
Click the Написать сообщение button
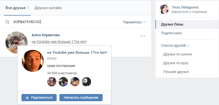tap(81, 98)
